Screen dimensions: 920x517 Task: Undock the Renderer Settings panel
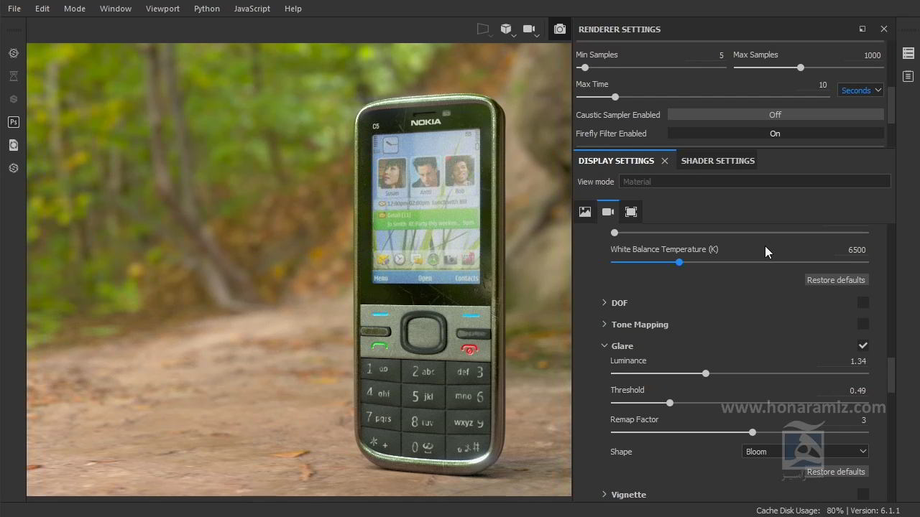pos(862,29)
